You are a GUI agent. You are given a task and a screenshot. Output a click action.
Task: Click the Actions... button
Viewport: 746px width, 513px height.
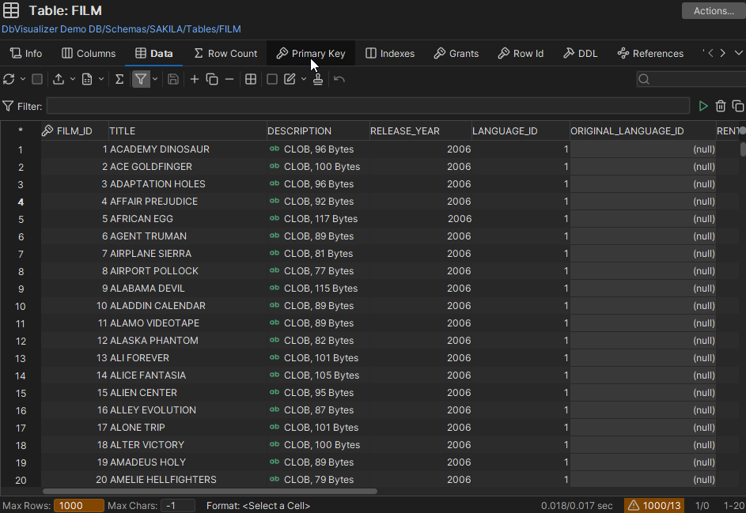pyautogui.click(x=713, y=11)
